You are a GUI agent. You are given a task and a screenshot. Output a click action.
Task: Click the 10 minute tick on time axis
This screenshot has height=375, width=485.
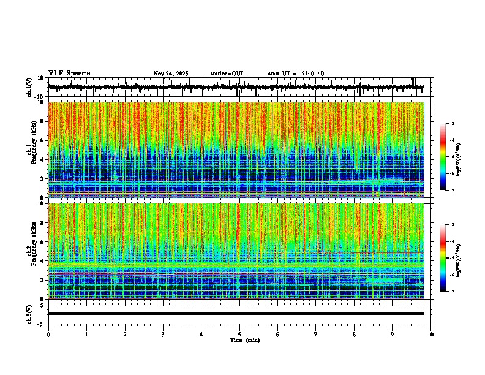(x=430, y=335)
